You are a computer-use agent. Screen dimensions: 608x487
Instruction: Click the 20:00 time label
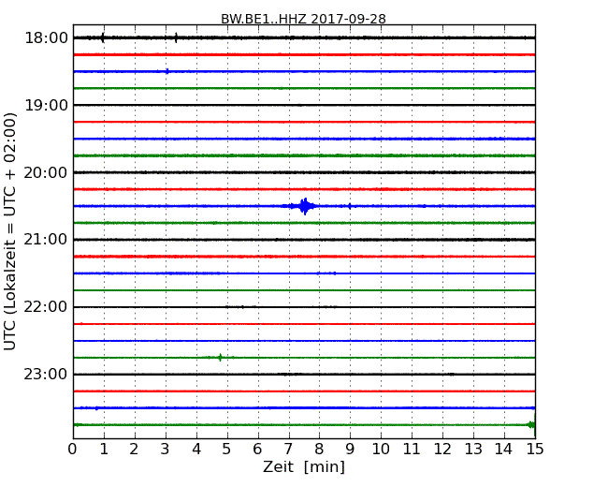click(46, 172)
